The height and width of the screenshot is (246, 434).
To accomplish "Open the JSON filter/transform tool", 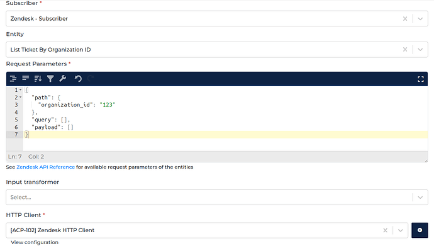I will [50, 79].
